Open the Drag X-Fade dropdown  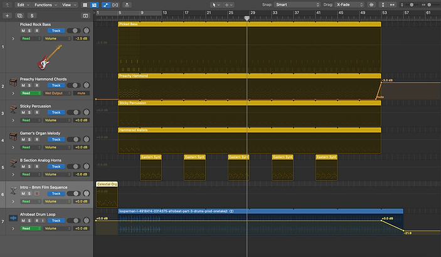pyautogui.click(x=349, y=5)
